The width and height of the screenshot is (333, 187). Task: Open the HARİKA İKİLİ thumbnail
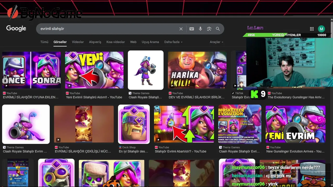click(x=197, y=70)
